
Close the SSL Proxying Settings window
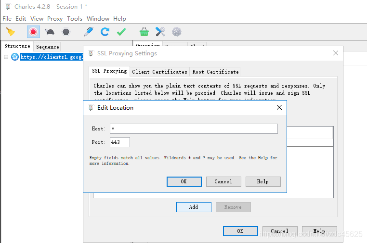point(336,53)
